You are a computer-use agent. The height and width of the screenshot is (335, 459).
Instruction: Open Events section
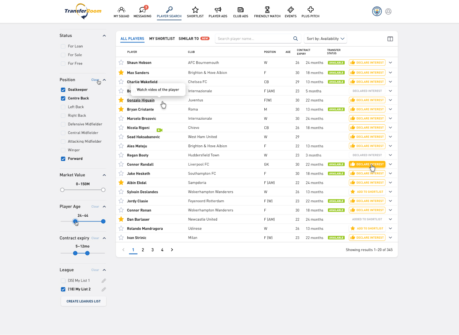tap(291, 12)
